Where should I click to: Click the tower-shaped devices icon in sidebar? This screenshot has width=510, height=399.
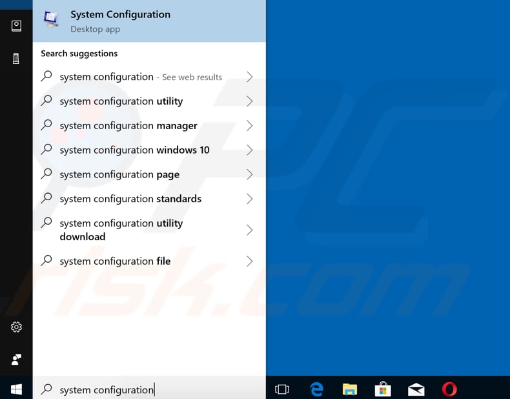(17, 59)
